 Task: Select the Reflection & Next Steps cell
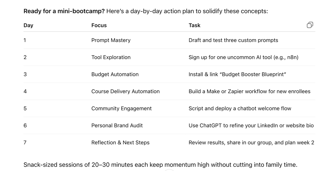point(120,142)
